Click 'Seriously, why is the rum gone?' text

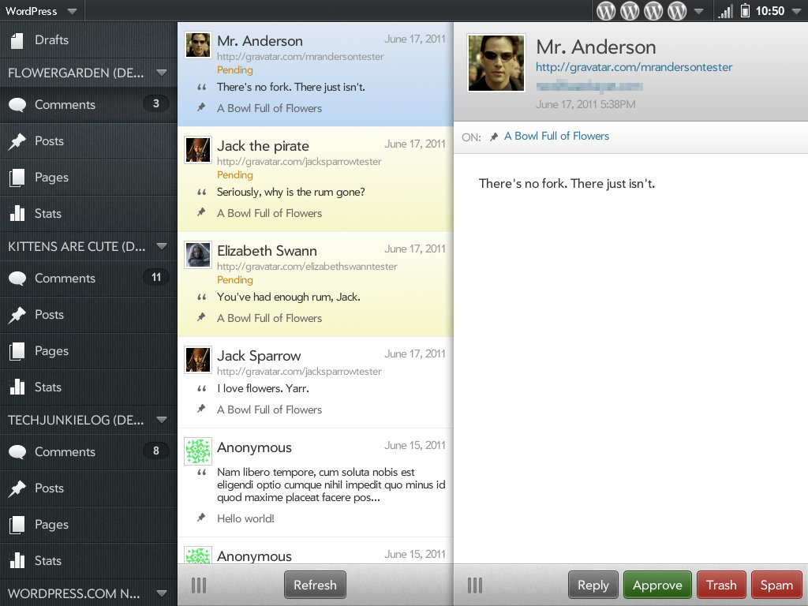(290, 193)
